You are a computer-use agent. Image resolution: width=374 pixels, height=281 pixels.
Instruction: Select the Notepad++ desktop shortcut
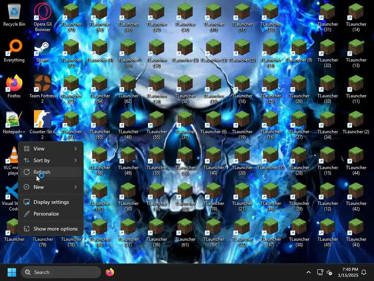pos(14,122)
